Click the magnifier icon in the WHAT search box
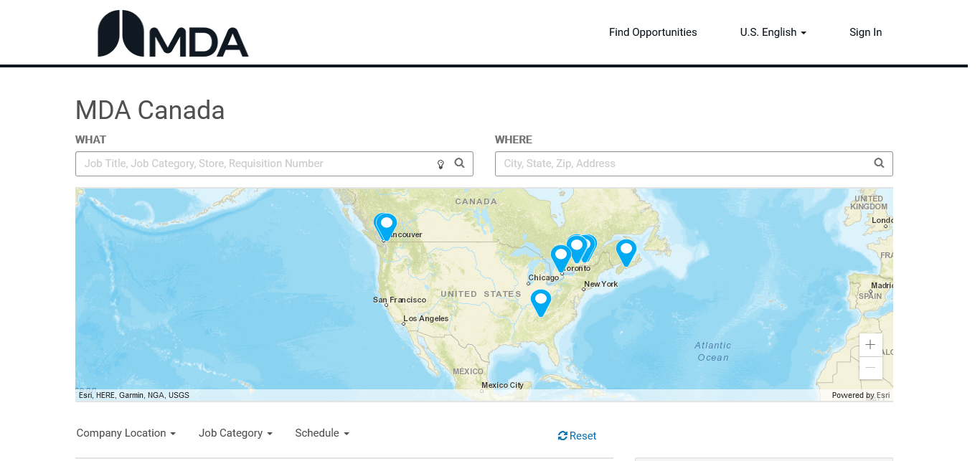980x461 pixels. pos(460,163)
